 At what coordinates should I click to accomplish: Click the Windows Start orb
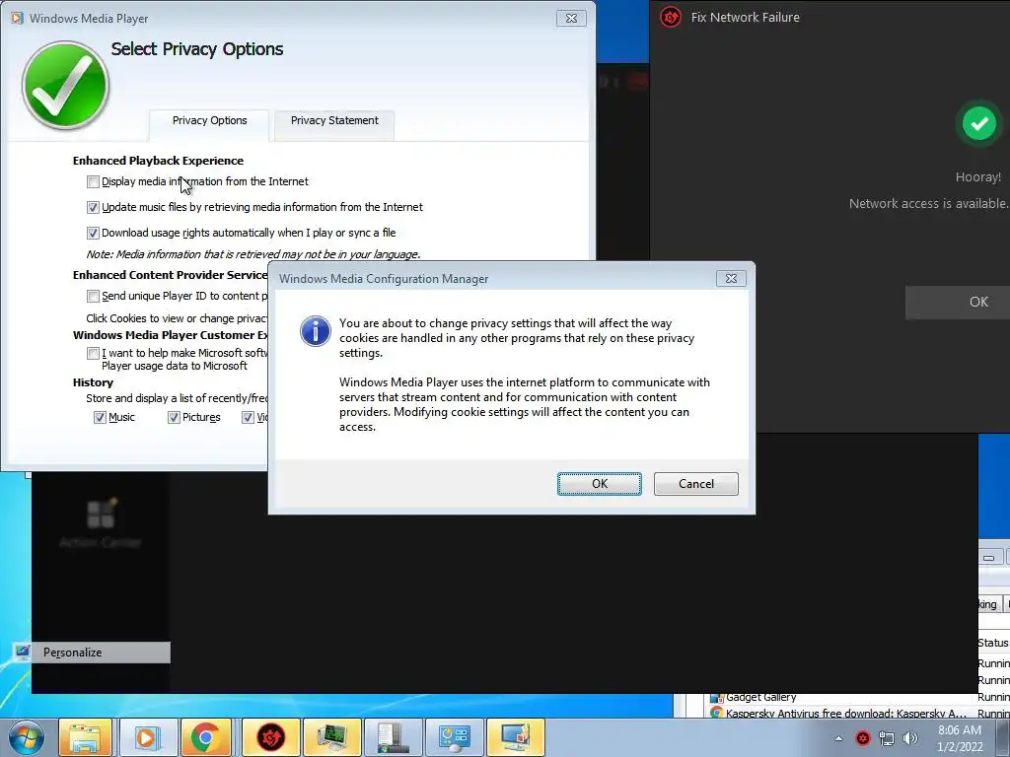pos(26,737)
